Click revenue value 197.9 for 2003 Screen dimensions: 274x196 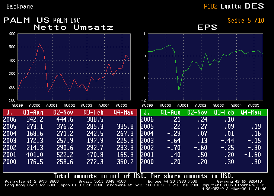(95, 141)
